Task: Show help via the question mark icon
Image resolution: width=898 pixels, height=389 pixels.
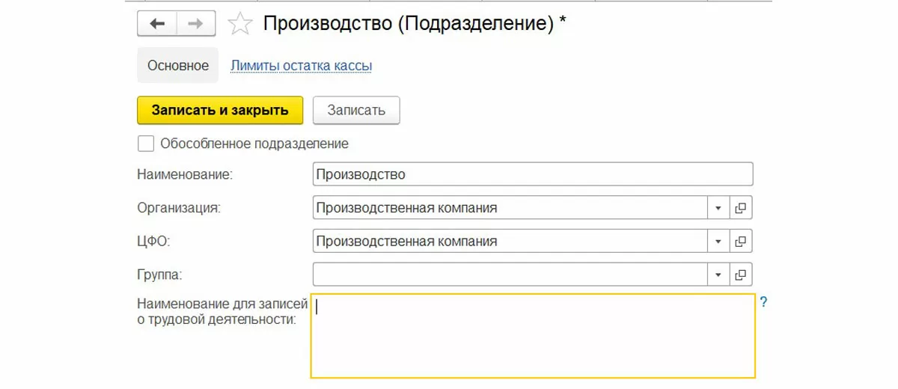Action: click(763, 302)
